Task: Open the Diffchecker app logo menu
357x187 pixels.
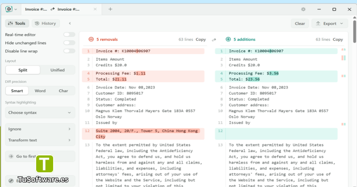Action: pos(8,9)
